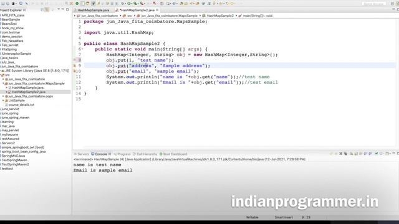
Task: Select june_servlet project
Action: [10, 109]
